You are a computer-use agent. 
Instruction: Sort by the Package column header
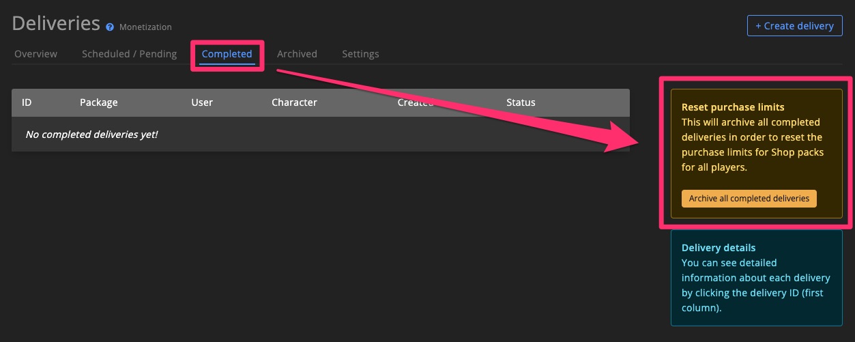[x=99, y=102]
